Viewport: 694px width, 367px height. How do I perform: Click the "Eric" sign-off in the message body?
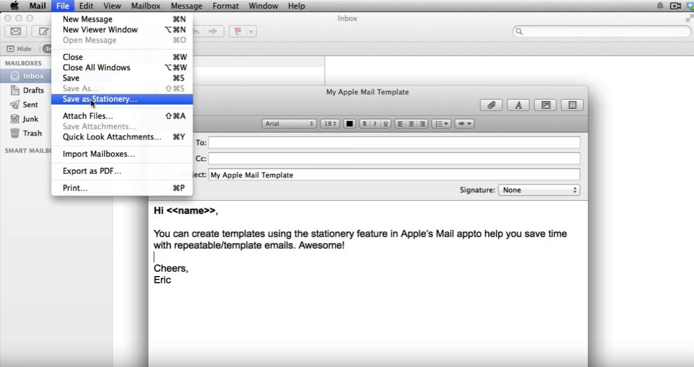click(x=162, y=280)
